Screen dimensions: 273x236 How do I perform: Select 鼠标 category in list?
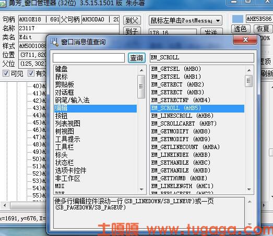click(x=96, y=77)
